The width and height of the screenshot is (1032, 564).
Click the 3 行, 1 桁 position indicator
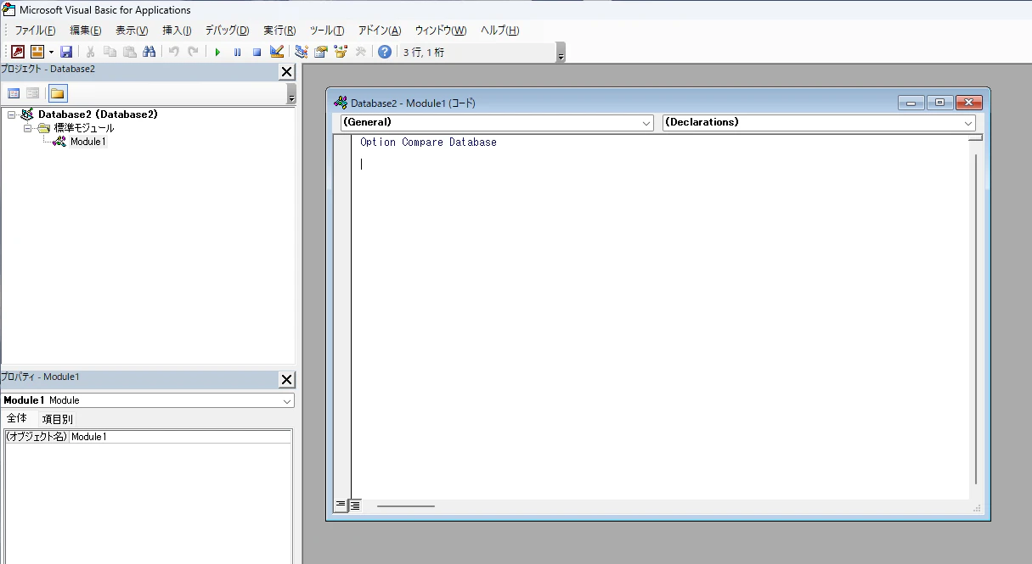click(x=477, y=52)
